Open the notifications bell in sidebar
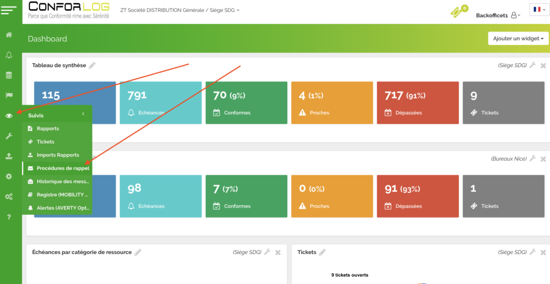Screen dimensions: 550x284 9,55
